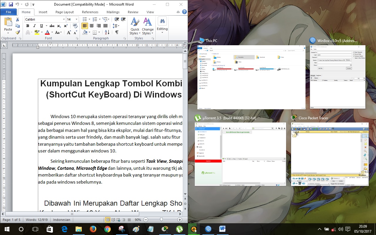Disable Secure Mode in WinBox
Image resolution: width=376 pixels, height=235 pixels.
(x=354, y=54)
